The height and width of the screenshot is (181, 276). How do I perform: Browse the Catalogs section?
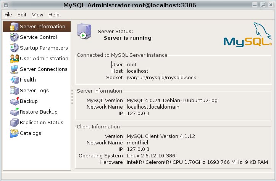[30, 133]
